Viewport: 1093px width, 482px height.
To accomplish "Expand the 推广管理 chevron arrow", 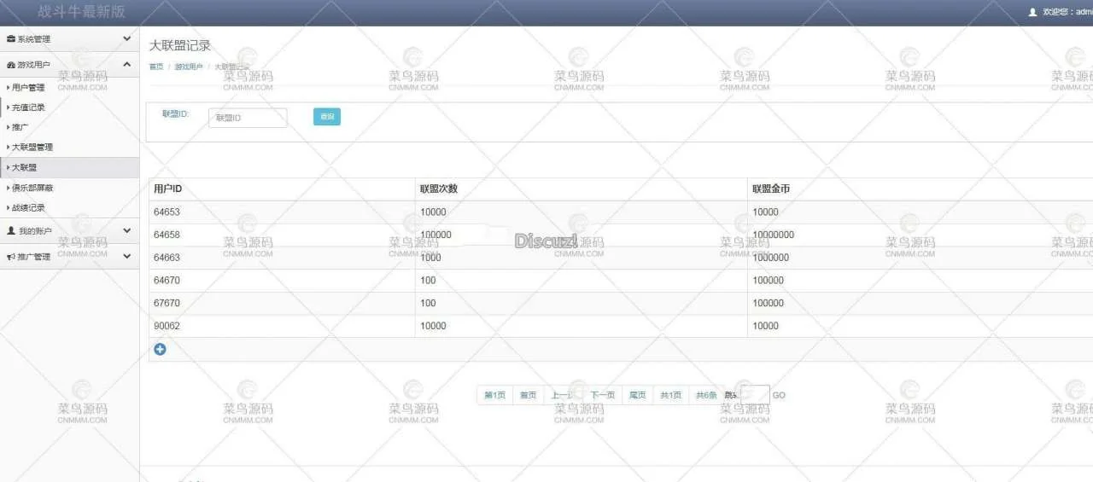I will [126, 256].
